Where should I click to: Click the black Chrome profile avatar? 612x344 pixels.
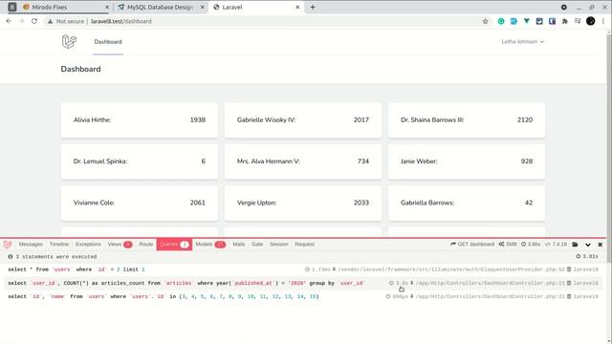pos(591,21)
